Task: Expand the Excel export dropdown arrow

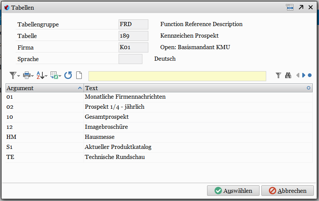Action: coord(60,76)
